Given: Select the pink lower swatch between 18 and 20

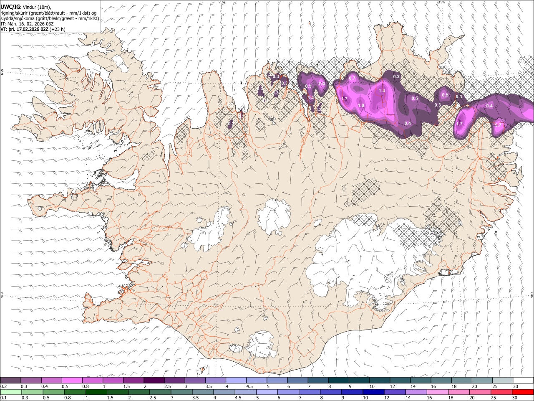Looking at the screenshot, I should [458, 392].
